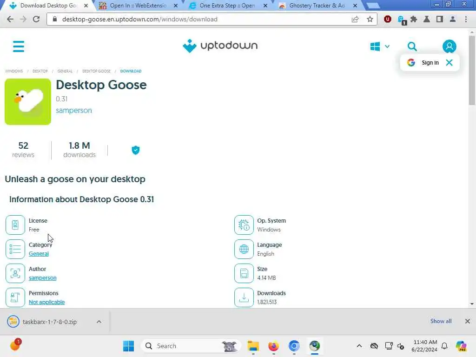
Task: Close the downloads bar
Action: point(468,321)
